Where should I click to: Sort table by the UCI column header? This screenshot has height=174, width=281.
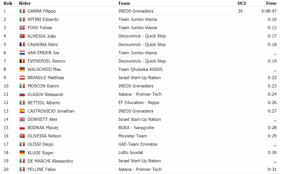(241, 3)
